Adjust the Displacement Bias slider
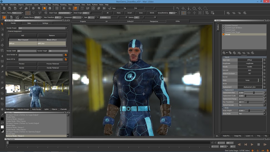 [x=254, y=93]
